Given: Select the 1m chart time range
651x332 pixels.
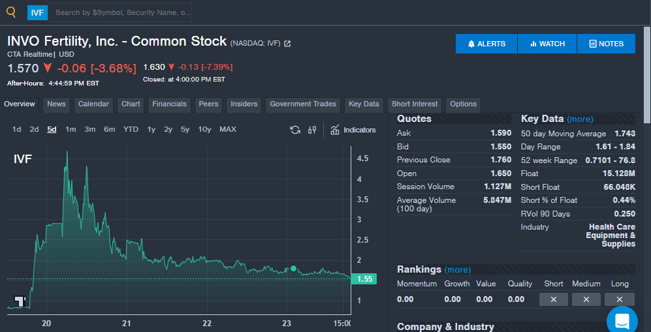Looking at the screenshot, I should pos(71,129).
